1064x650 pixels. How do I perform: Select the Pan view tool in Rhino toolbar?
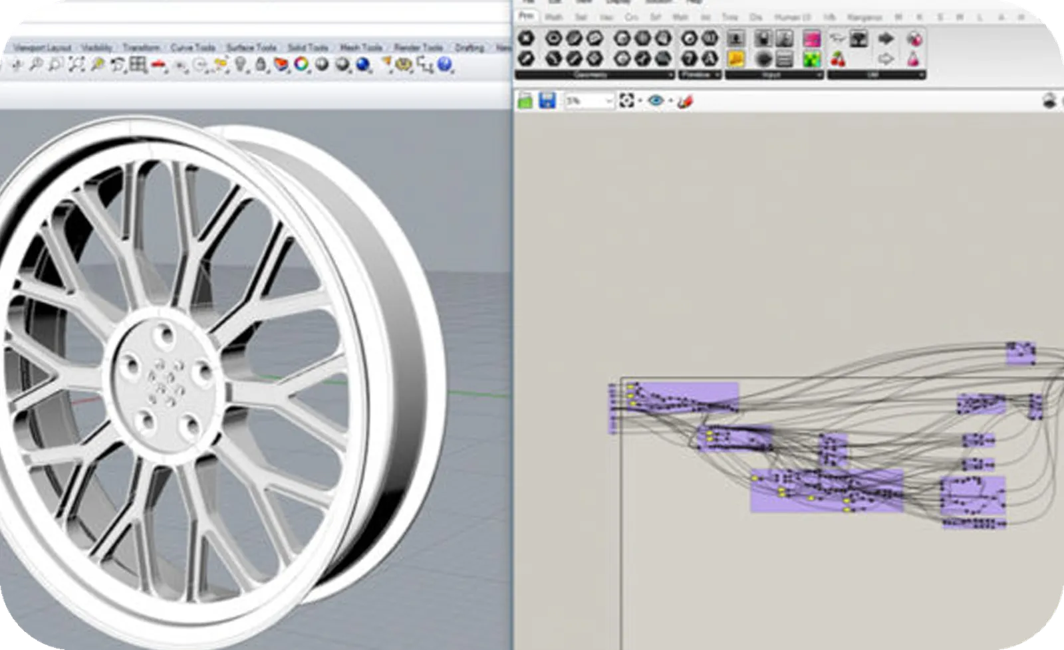click(17, 64)
